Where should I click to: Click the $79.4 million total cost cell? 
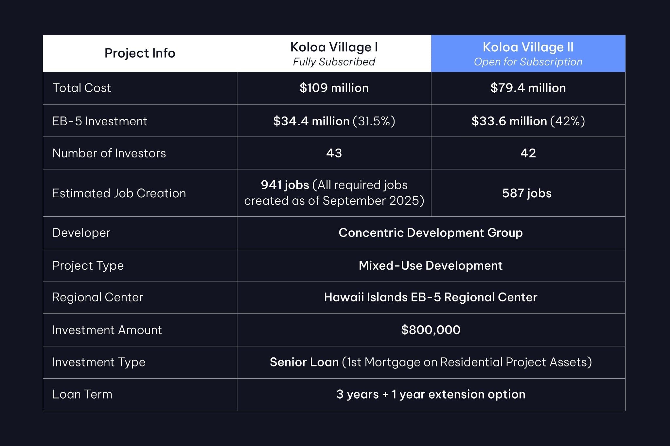[x=528, y=88]
